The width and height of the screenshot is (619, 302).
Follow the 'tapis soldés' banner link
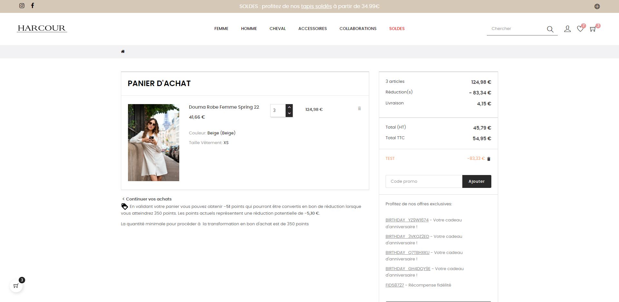(316, 6)
